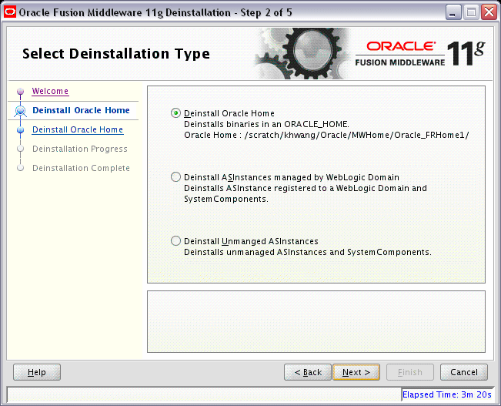Image resolution: width=501 pixels, height=406 pixels.
Task: Click the empty message panel below options
Action: tap(316, 321)
